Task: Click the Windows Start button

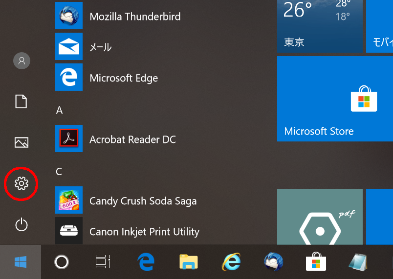Action: [21, 262]
